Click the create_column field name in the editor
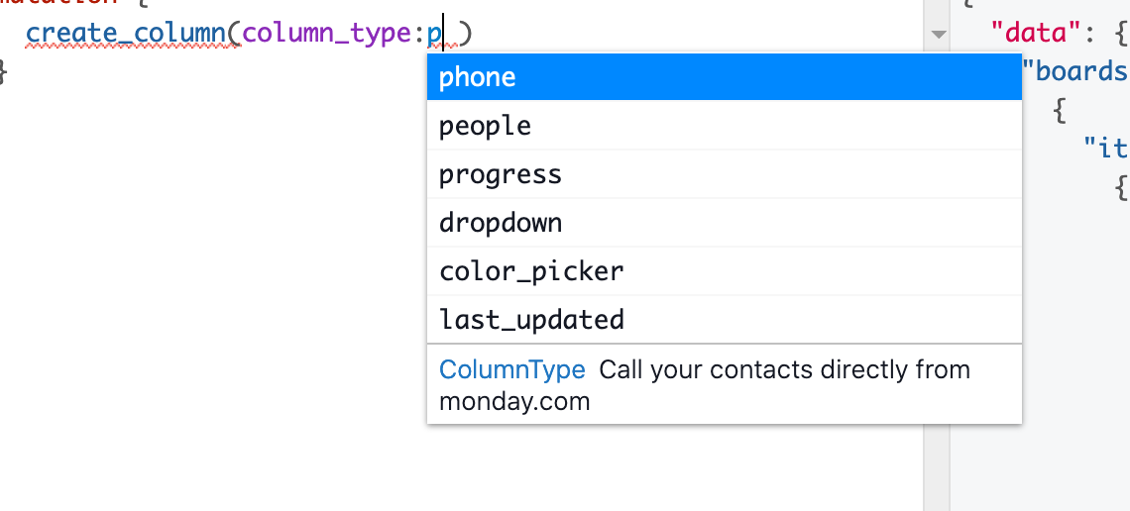 pyautogui.click(x=126, y=33)
